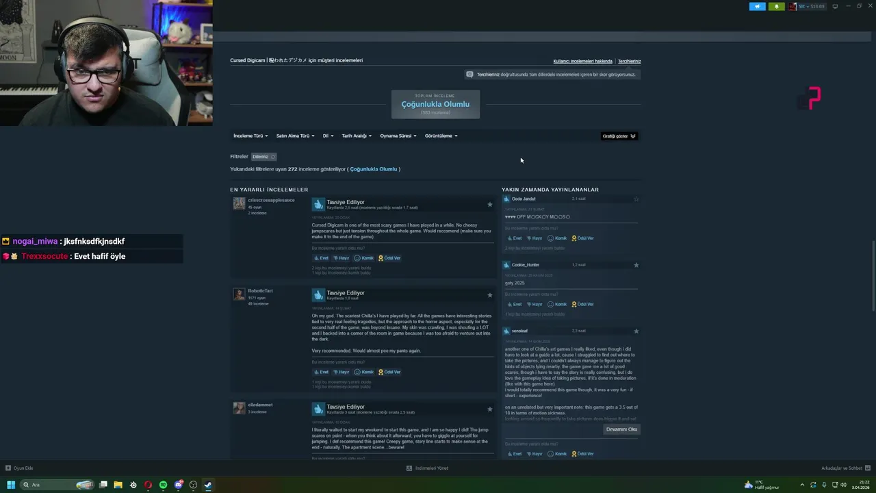Open the Steam account wallet dropdown
This screenshot has height=493, width=876.
(807, 6)
